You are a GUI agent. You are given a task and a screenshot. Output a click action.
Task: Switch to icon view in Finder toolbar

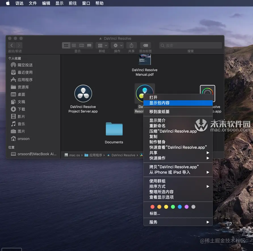tap(66, 45)
